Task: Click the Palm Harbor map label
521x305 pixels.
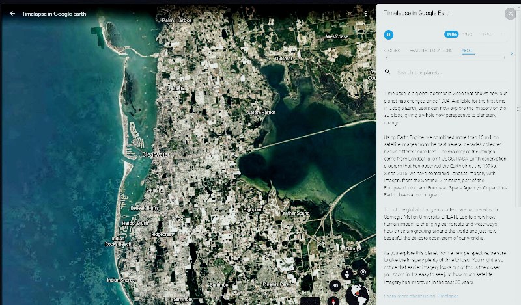Action: click(x=176, y=20)
